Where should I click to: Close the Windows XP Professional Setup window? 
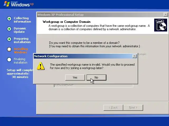click(x=166, y=15)
